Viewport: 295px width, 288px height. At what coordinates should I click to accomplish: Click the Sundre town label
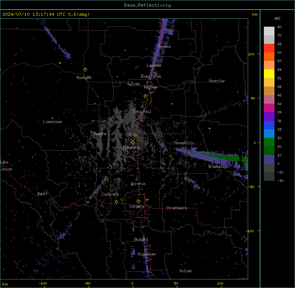100,134
